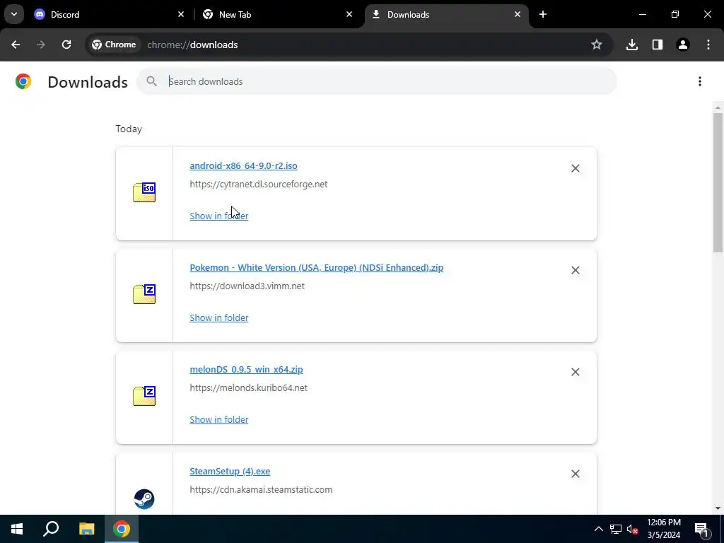Viewport: 724px width, 543px height.
Task: Close the New Tab tab
Action: [x=349, y=14]
